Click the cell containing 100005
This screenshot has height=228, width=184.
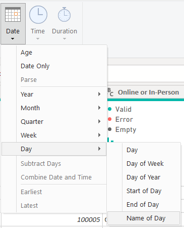click(x=52, y=219)
